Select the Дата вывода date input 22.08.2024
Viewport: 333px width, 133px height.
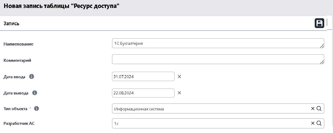tap(143, 93)
